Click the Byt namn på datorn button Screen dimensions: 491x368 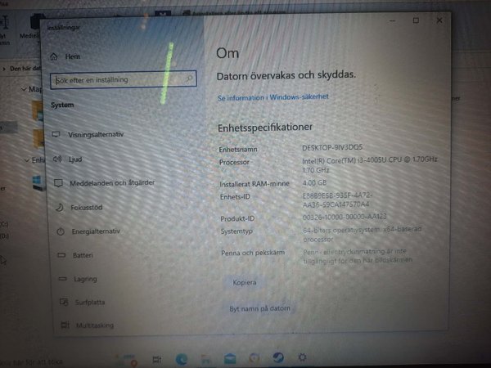(x=259, y=308)
